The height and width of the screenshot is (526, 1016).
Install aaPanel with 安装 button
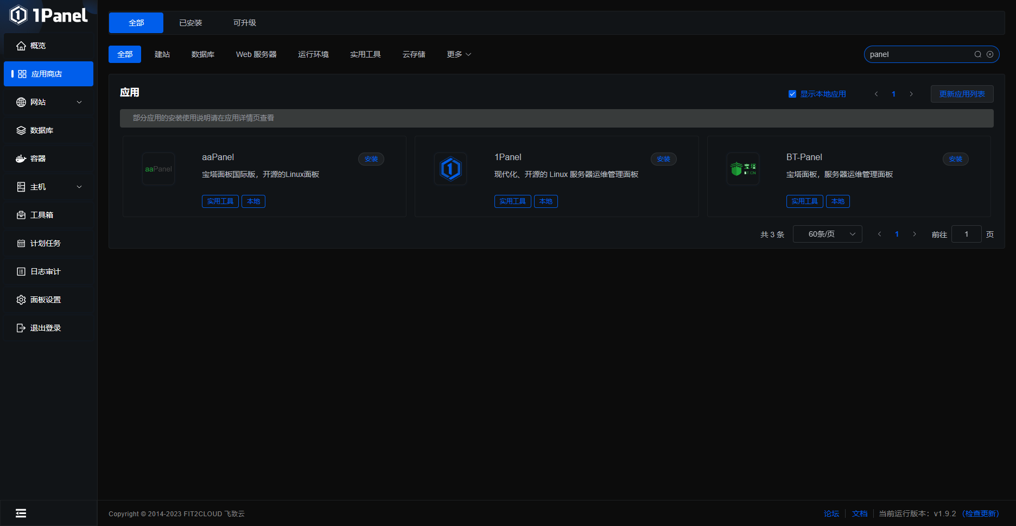click(371, 159)
